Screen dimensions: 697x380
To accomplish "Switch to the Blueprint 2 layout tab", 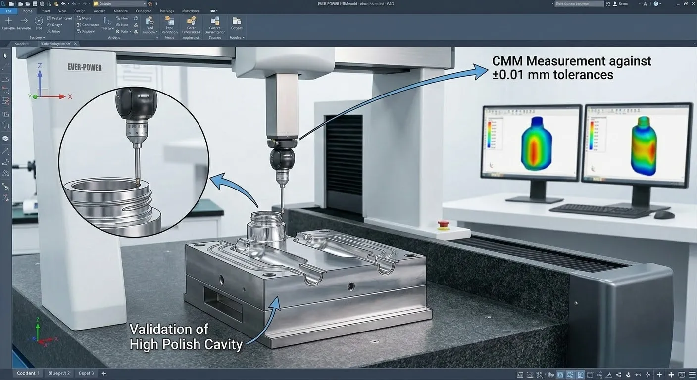I will (59, 373).
